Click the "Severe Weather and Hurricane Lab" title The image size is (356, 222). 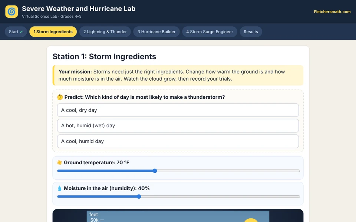coord(79,9)
